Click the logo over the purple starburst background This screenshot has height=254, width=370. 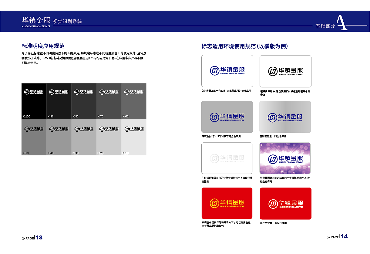(x=285, y=158)
